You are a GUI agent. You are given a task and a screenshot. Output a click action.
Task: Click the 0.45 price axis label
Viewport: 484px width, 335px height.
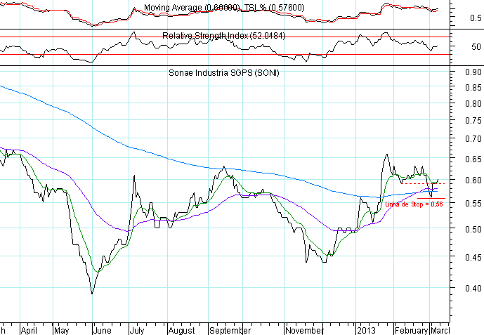pyautogui.click(x=473, y=257)
